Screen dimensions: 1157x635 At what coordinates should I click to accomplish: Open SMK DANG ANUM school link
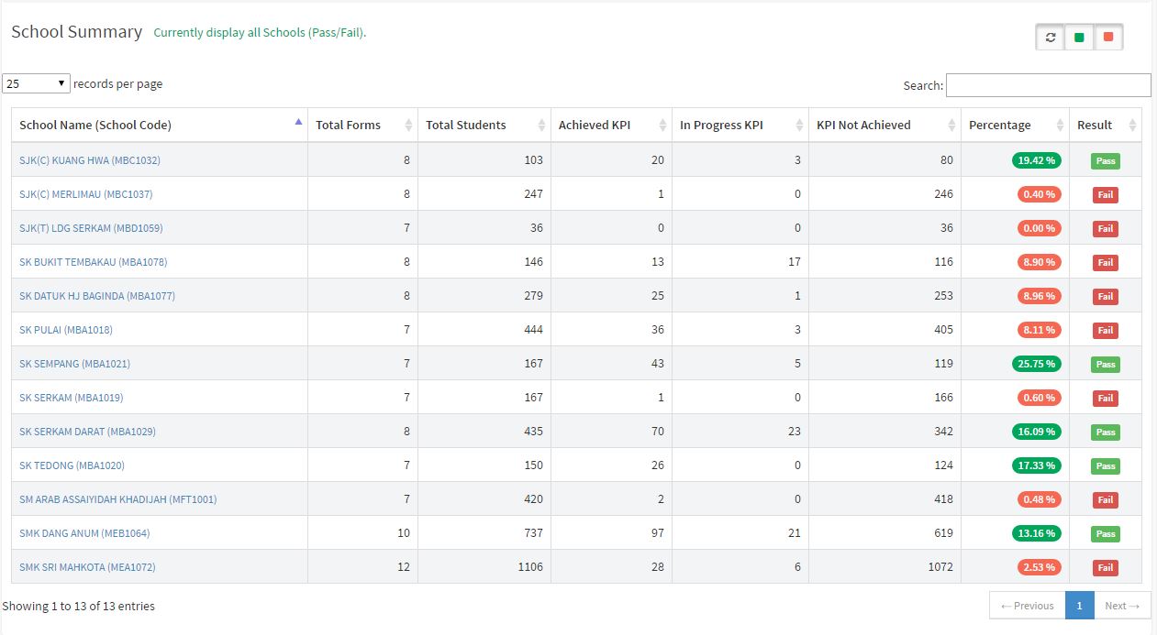[x=84, y=533]
